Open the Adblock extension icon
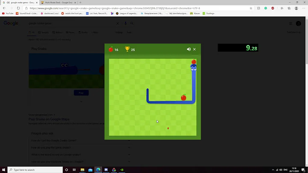This screenshot has width=308, height=173. (272, 8)
